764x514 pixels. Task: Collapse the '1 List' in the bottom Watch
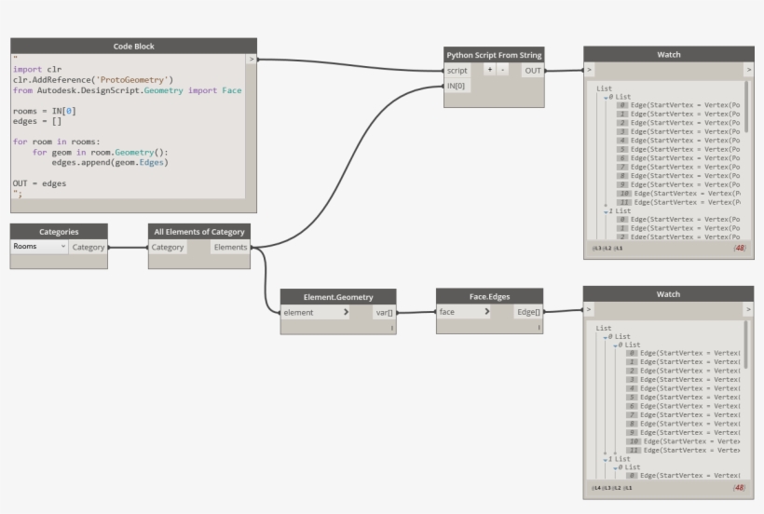tap(606, 460)
